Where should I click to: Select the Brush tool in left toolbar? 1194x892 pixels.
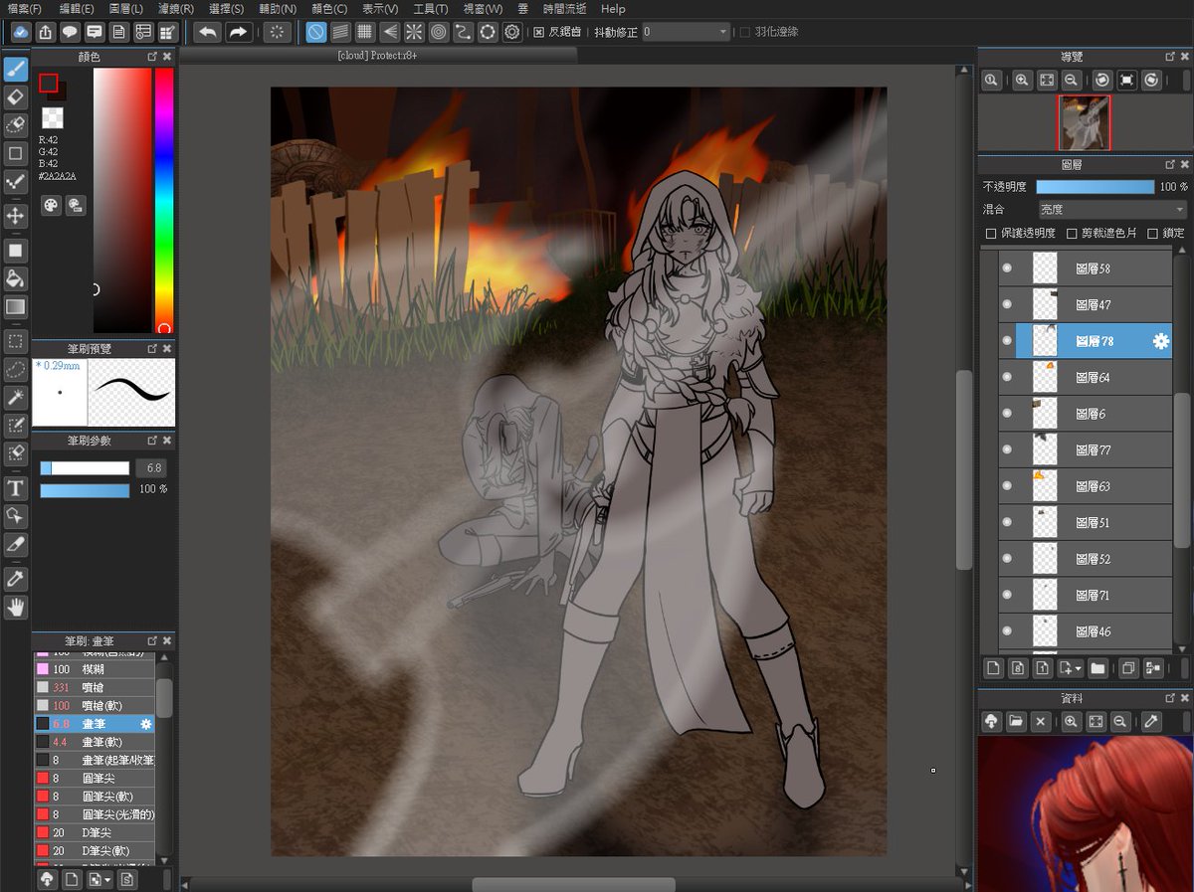pyautogui.click(x=15, y=70)
